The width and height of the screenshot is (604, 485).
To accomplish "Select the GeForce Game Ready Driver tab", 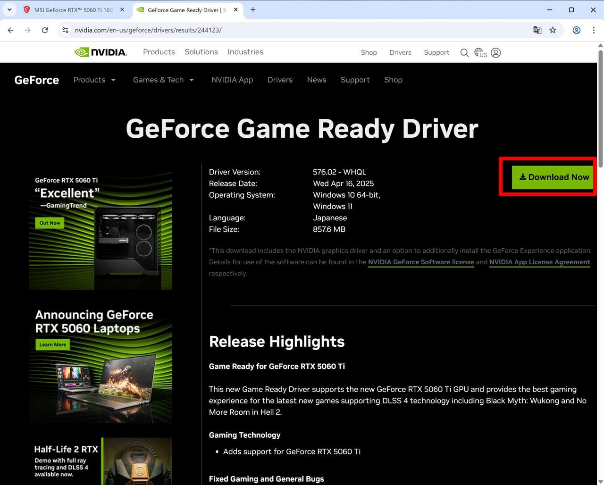I will 188,9.
